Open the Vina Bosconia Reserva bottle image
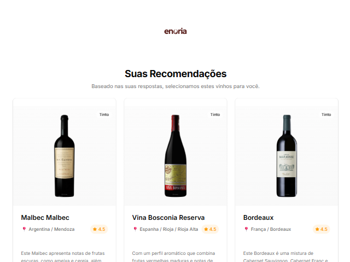The height and width of the screenshot is (262, 350). (x=176, y=156)
